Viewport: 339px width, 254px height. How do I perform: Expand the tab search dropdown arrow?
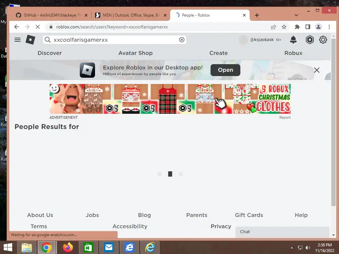296,15
